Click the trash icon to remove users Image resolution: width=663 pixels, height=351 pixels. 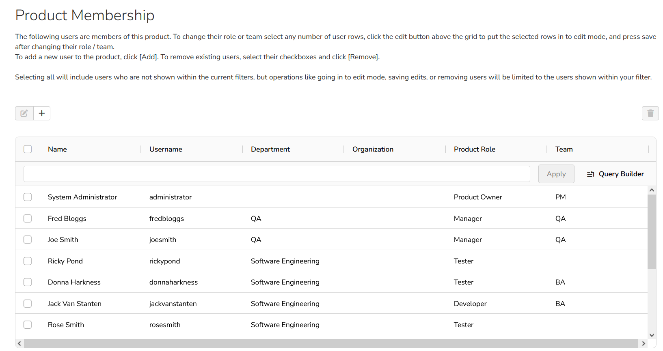click(650, 113)
